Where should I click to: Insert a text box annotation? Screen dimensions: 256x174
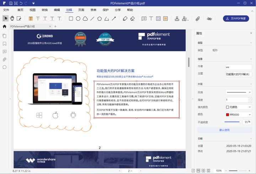[x=158, y=19]
